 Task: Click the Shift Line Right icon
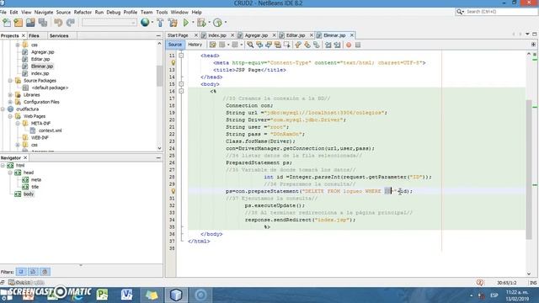[337, 45]
